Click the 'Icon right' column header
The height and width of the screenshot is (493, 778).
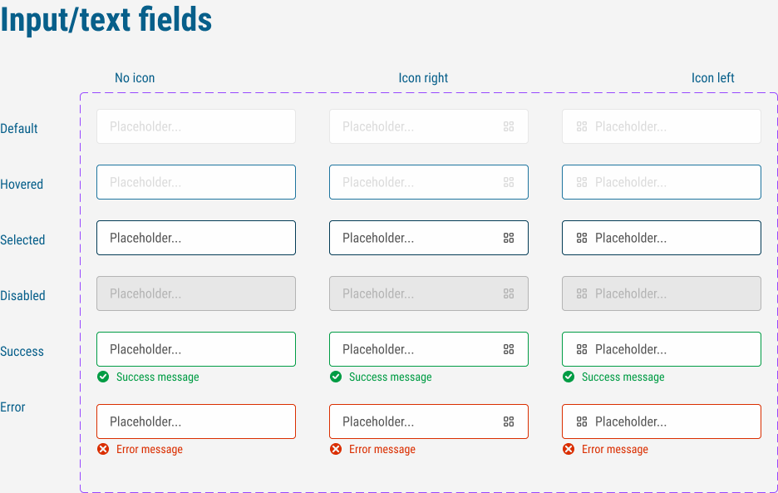click(423, 78)
